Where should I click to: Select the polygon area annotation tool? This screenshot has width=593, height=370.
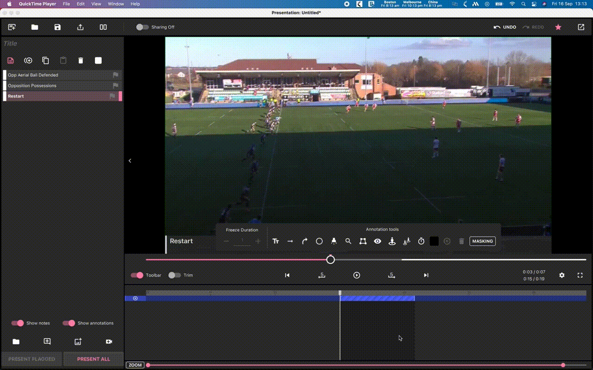(x=363, y=241)
